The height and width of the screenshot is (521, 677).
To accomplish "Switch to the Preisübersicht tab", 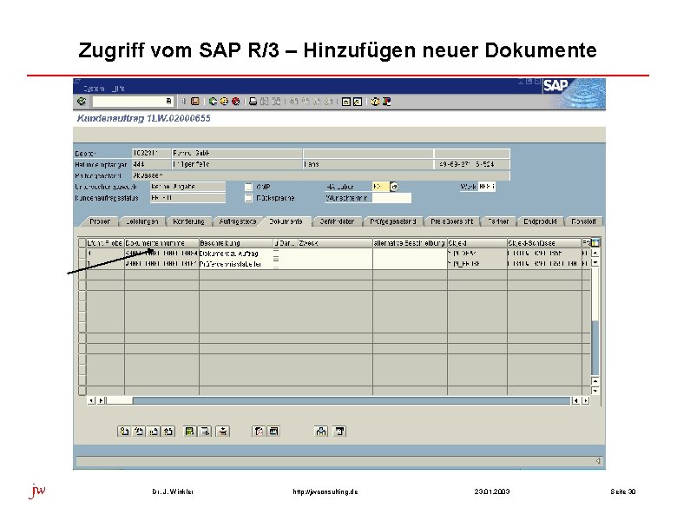I will [451, 221].
